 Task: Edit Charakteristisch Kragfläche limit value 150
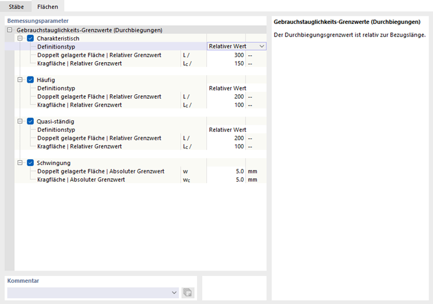tap(226, 63)
